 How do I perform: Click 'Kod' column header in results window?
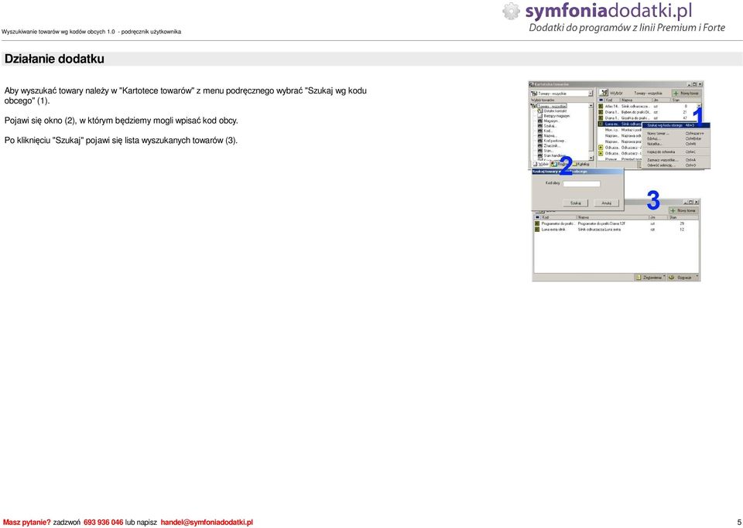click(x=558, y=217)
